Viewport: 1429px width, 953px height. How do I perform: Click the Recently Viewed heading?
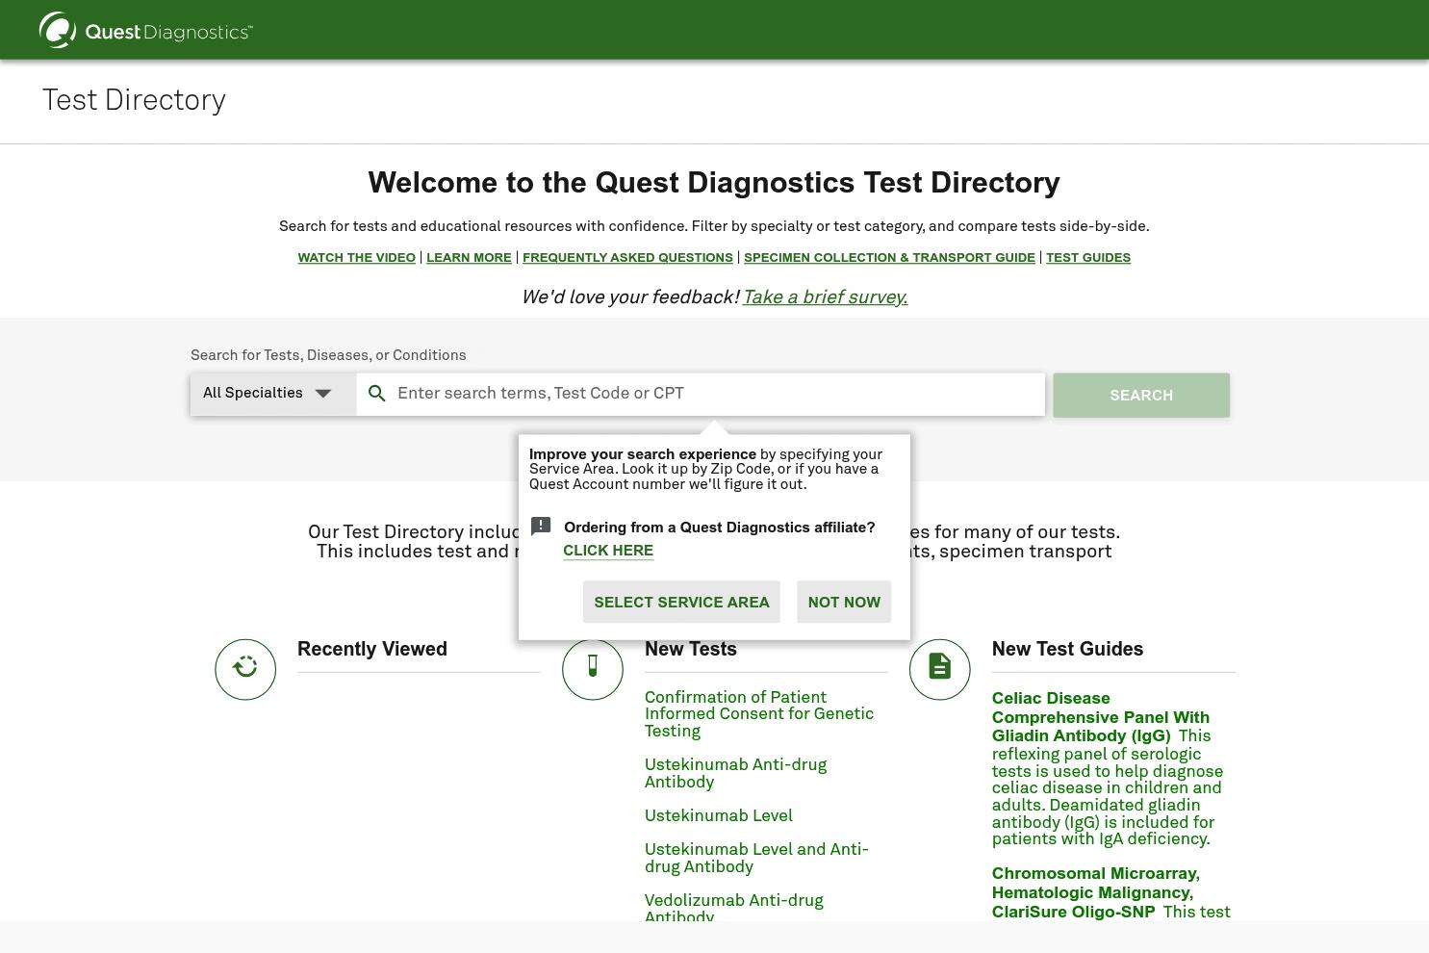pos(372,649)
